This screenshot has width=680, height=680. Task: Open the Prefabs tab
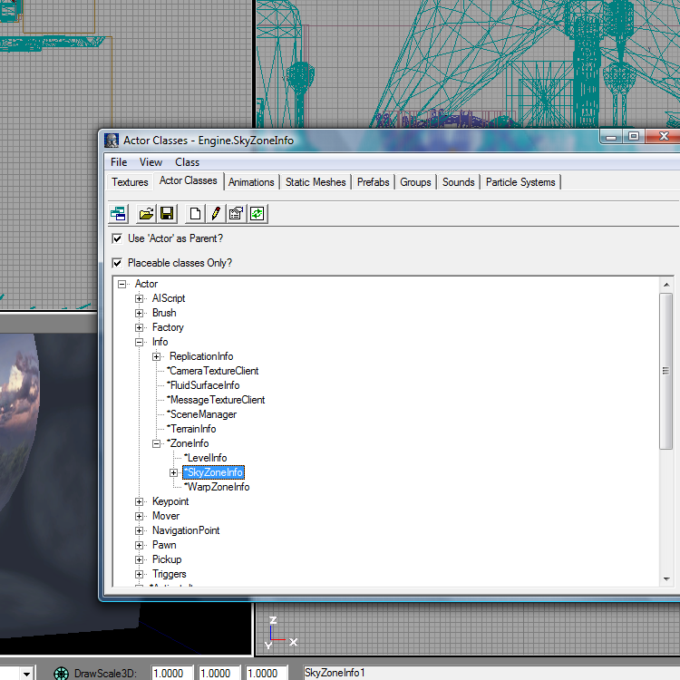pyautogui.click(x=373, y=182)
